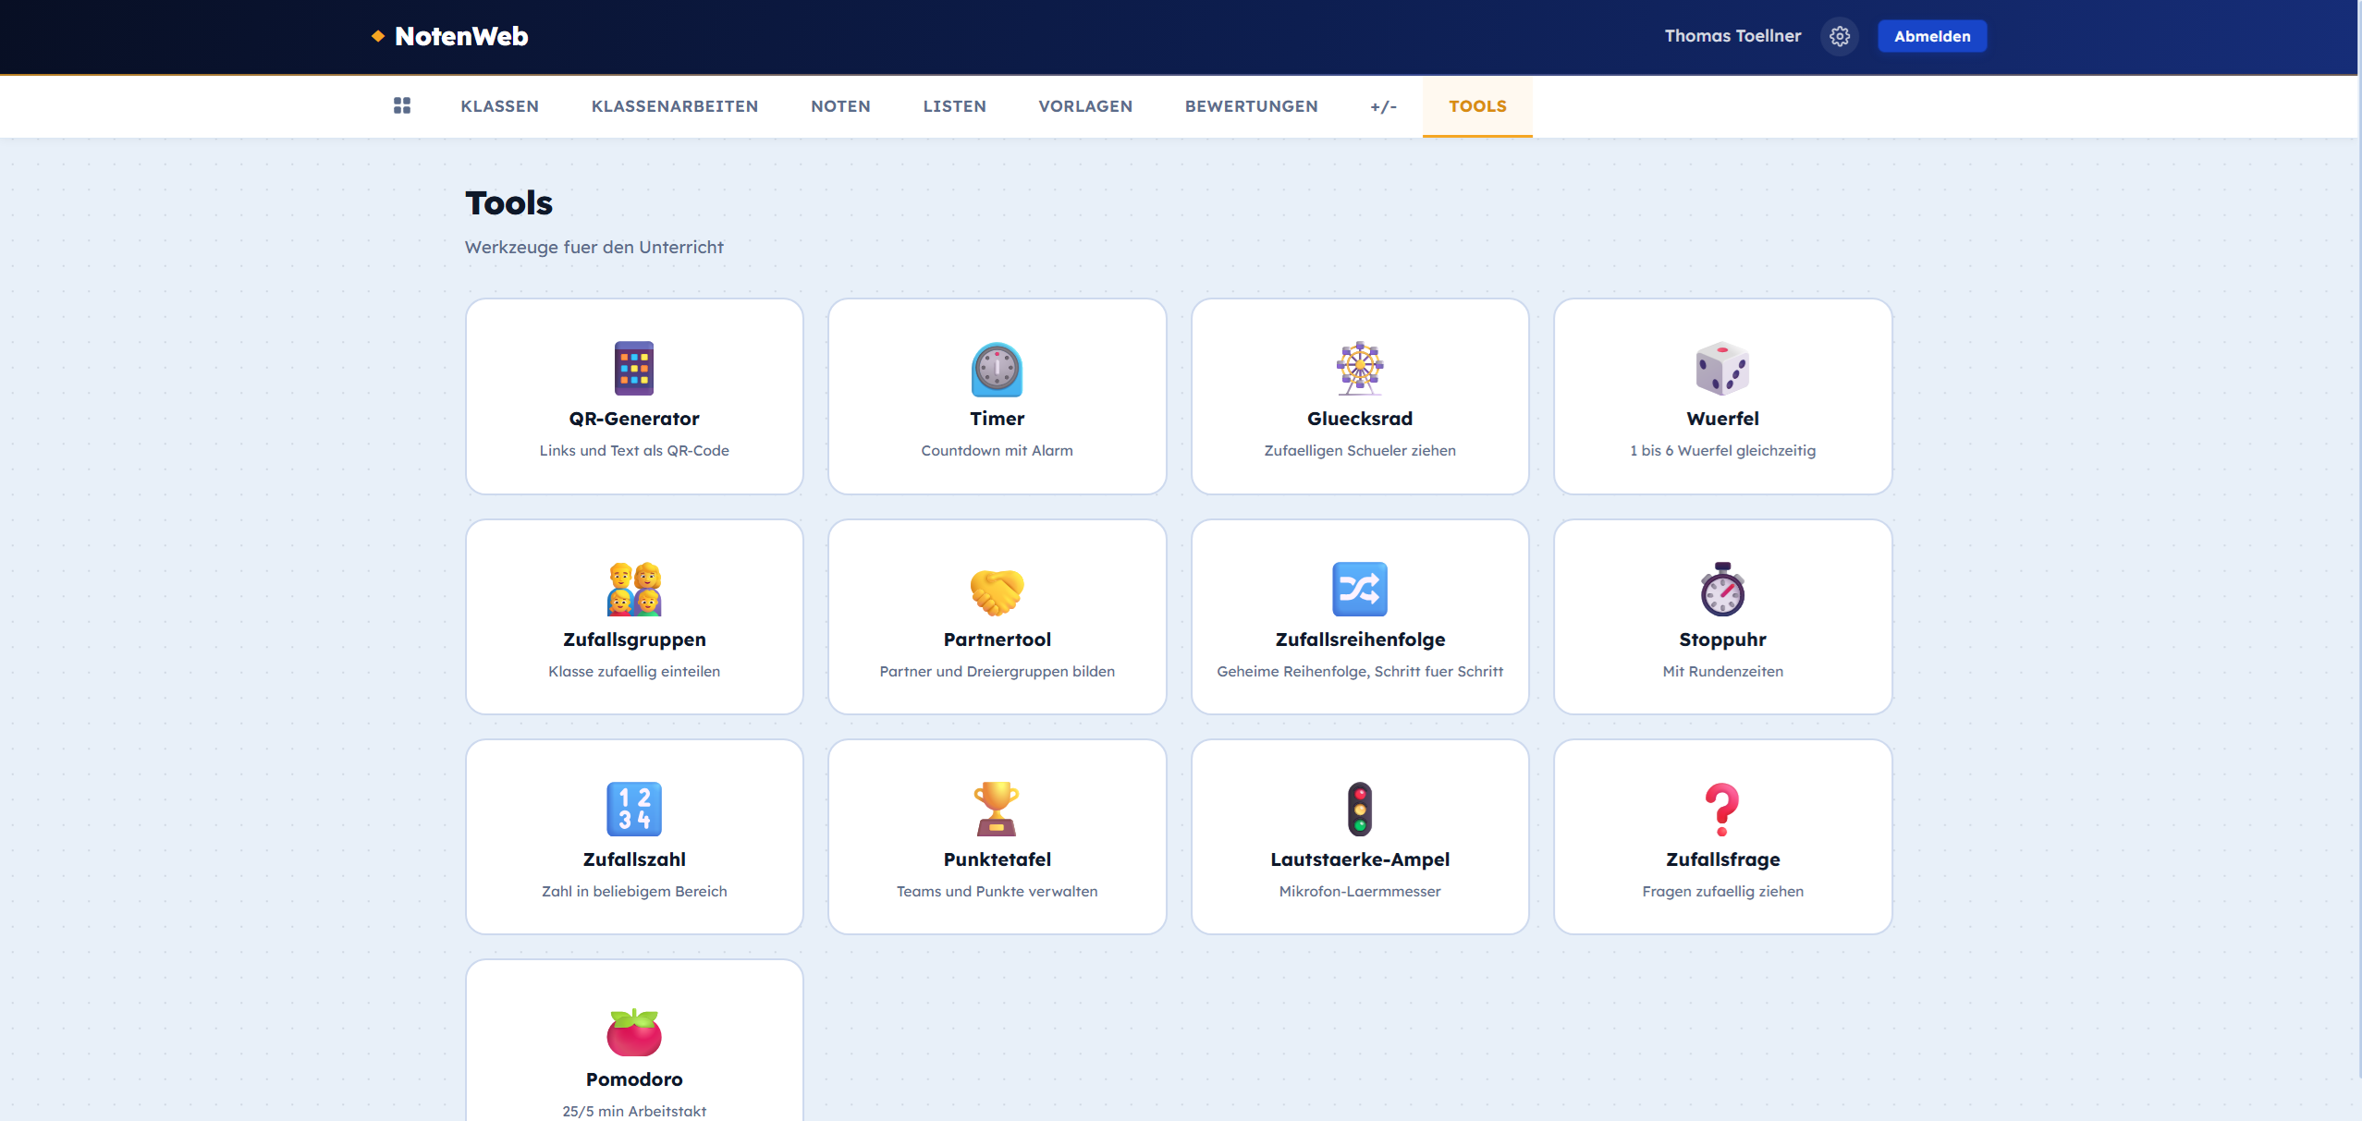Open the QR-Generator tool
Image resolution: width=2362 pixels, height=1121 pixels.
pos(634,396)
